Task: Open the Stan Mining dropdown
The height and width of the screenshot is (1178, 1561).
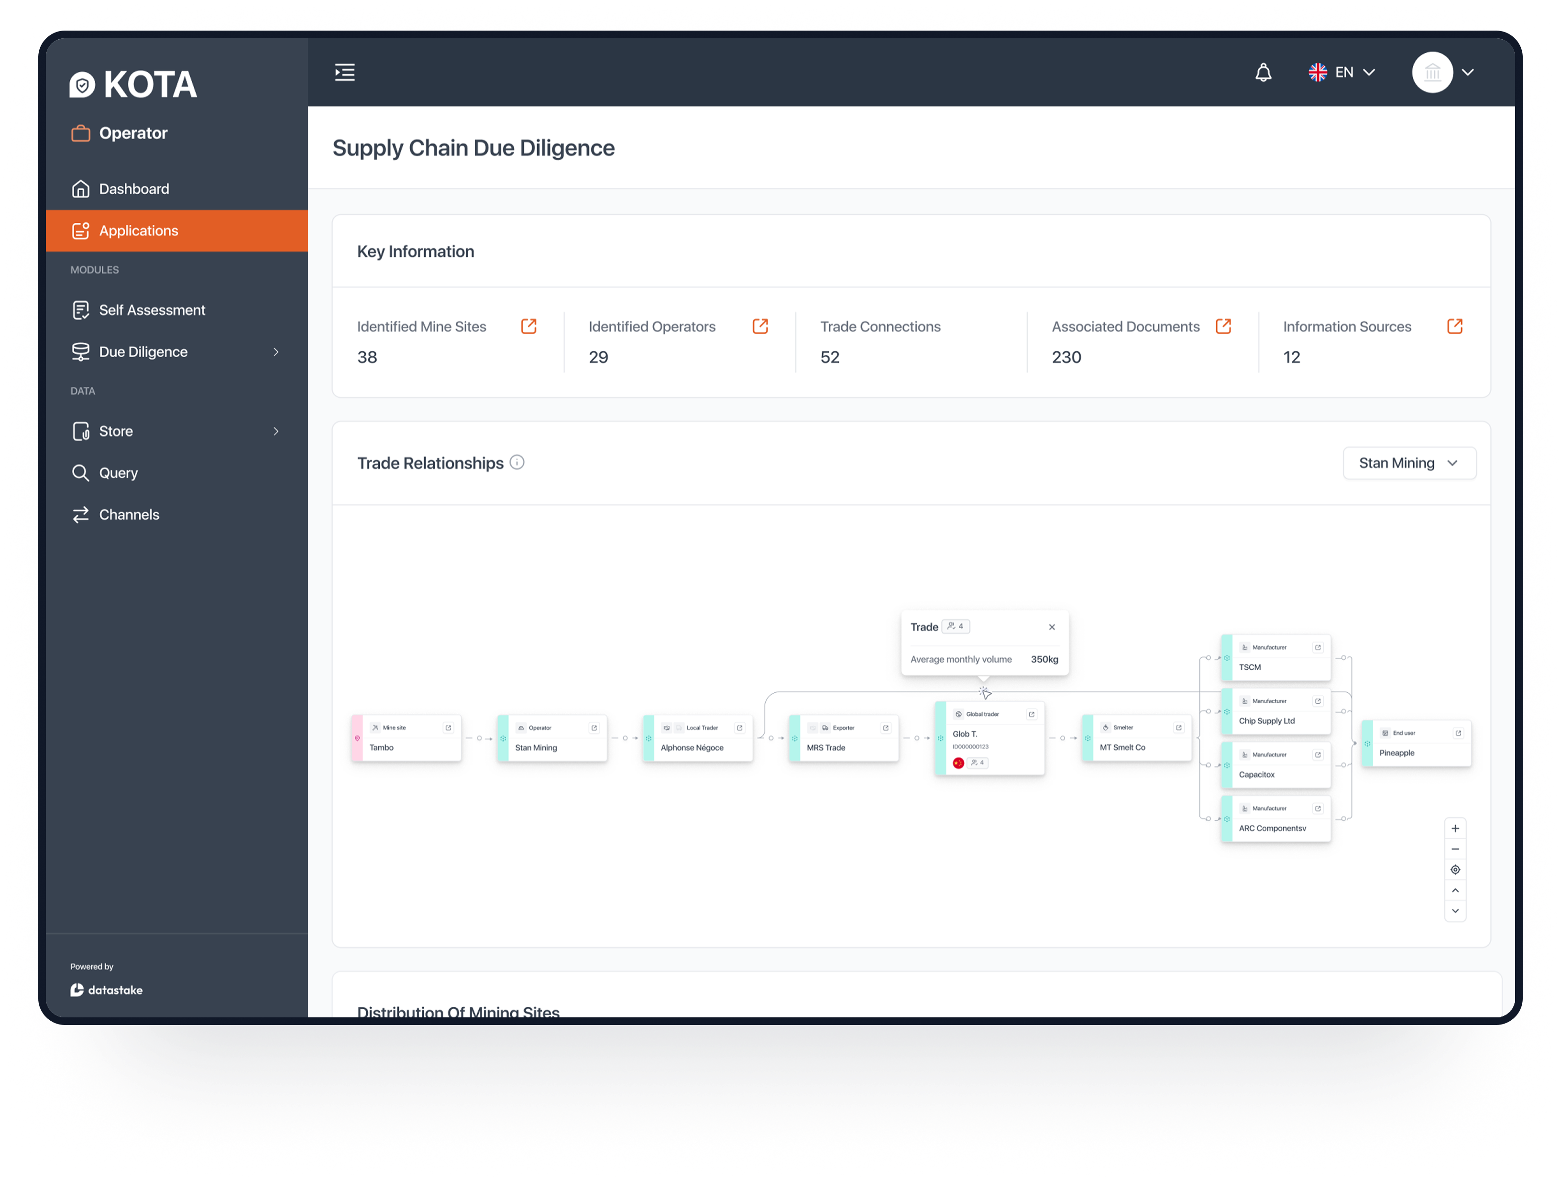Action: pos(1408,463)
